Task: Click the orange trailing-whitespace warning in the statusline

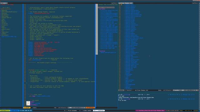Action: click(91, 108)
